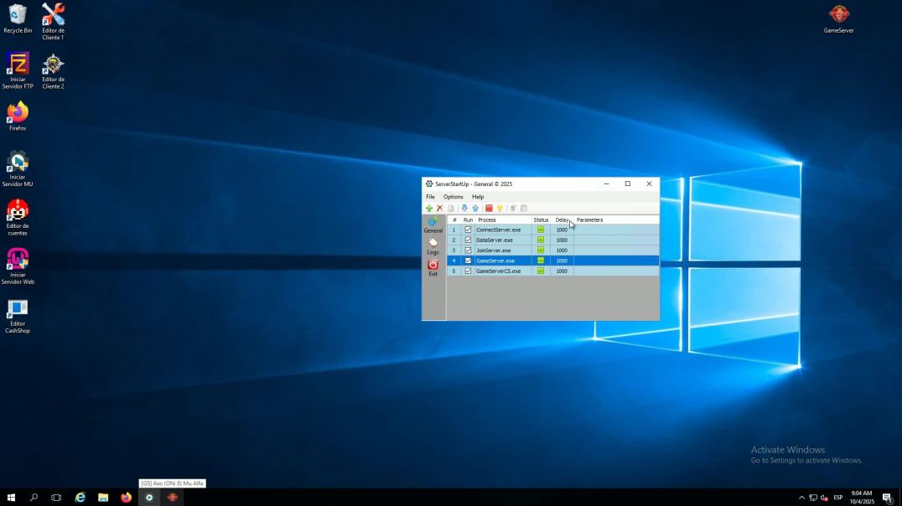Click the blue move down arrow icon

(464, 209)
